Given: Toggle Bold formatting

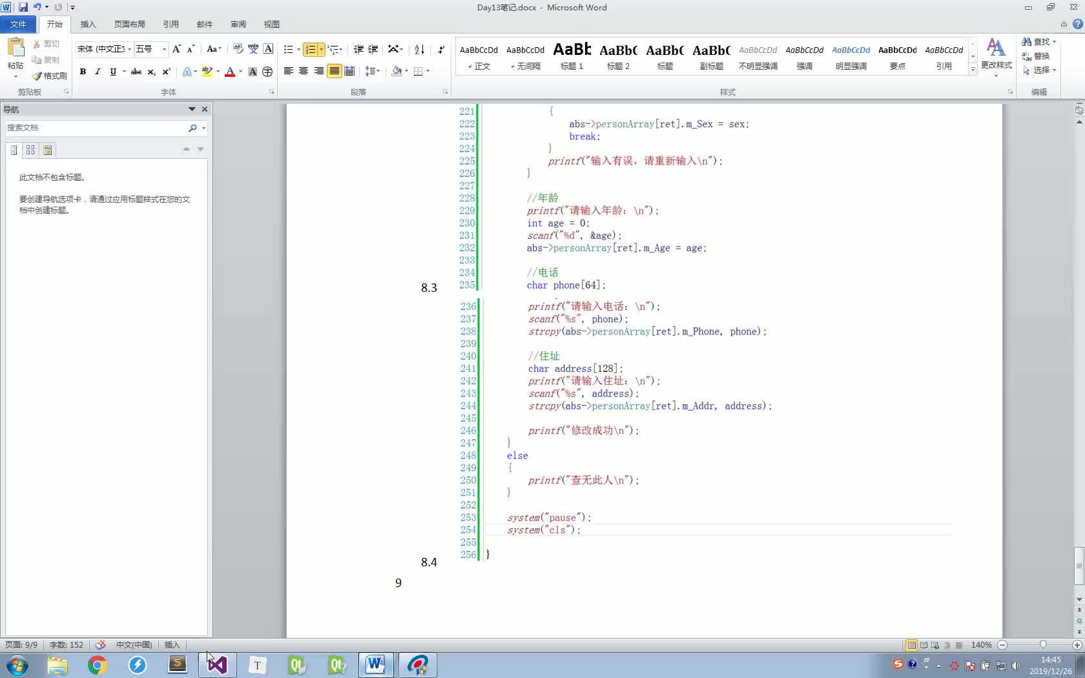Looking at the screenshot, I should pyautogui.click(x=83, y=72).
